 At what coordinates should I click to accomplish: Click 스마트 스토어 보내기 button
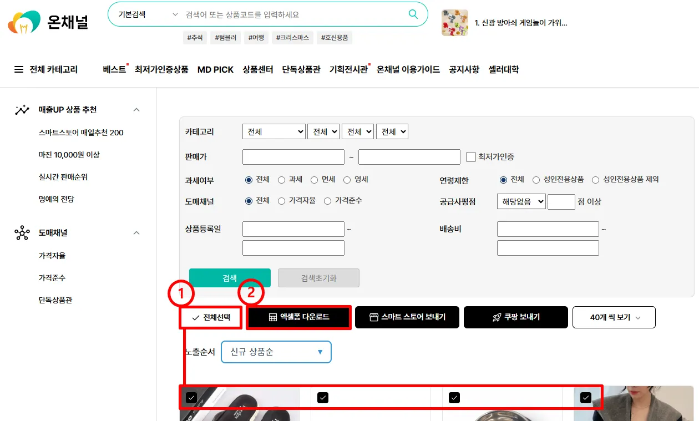(407, 317)
